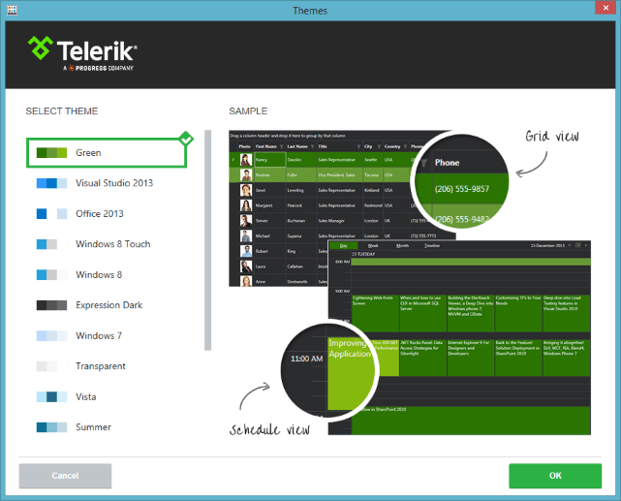Screen dimensions: 621x501
Task: Click the Timeline tab in sample schedule
Action: [x=432, y=245]
